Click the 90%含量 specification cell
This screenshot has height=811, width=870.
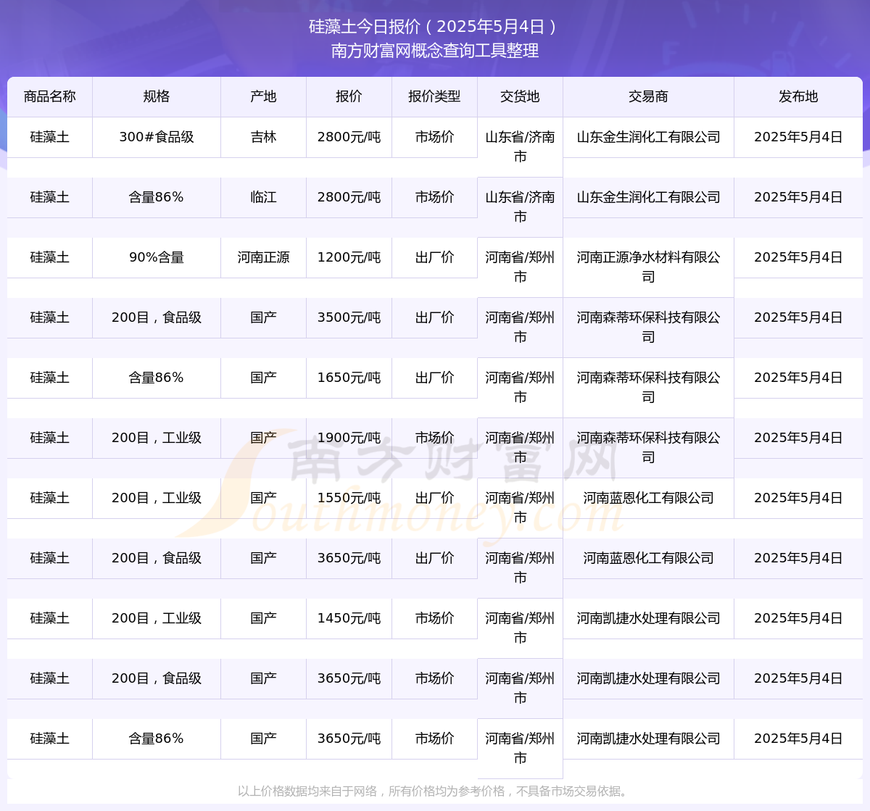point(157,257)
